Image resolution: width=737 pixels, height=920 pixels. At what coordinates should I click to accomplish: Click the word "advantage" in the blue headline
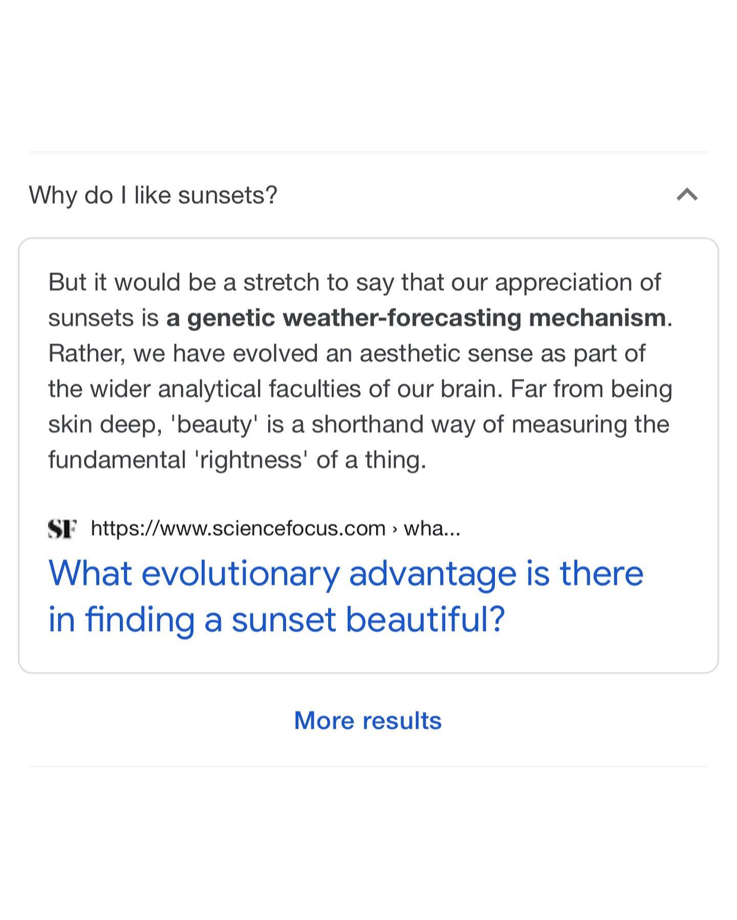pos(432,573)
